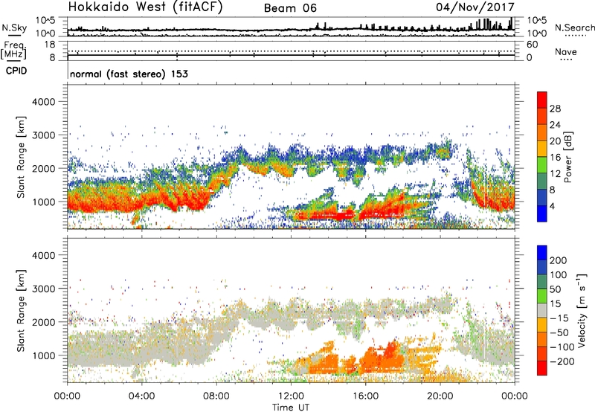Click the 'Power [dB]' colorbar title

click(567, 157)
